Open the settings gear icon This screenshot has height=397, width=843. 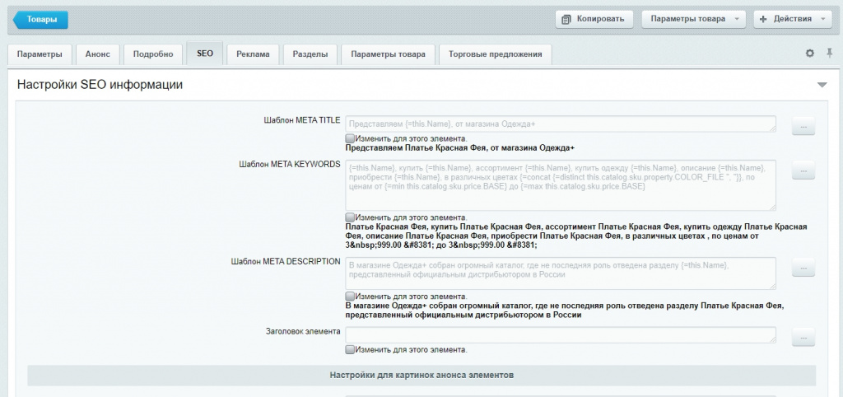[810, 54]
